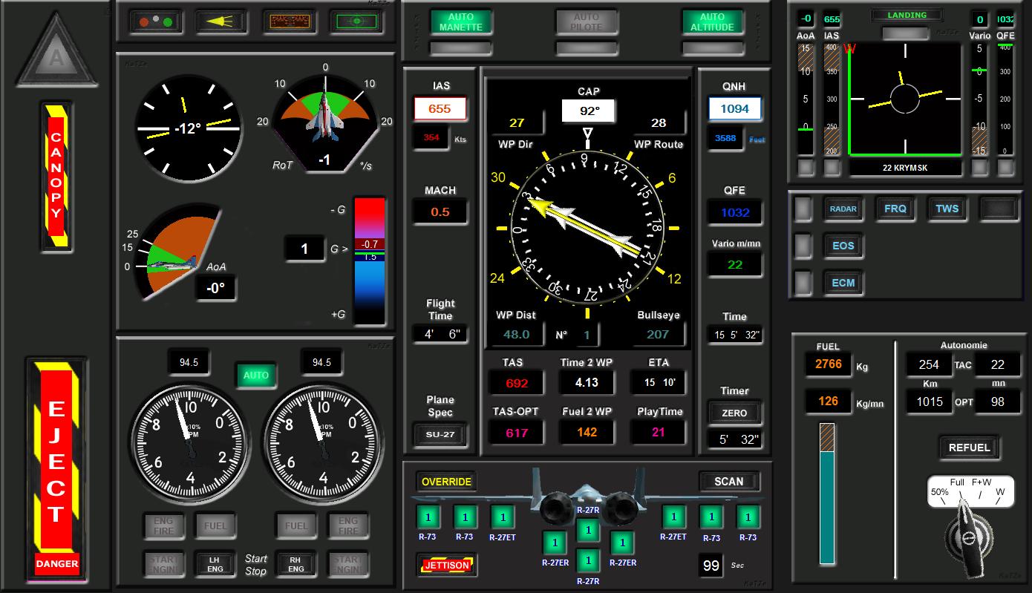The height and width of the screenshot is (593, 1032).
Task: Click the orange-framed display panel icon
Action: [x=287, y=22]
